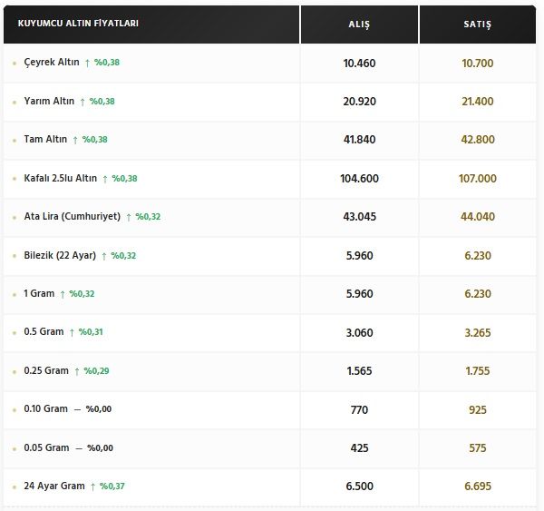Open the 0.25 Gram row label
This screenshot has height=511, width=544.
point(46,370)
